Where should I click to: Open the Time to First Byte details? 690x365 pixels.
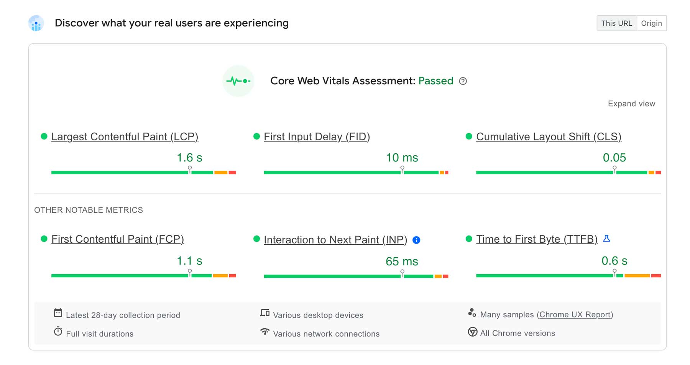tap(536, 239)
